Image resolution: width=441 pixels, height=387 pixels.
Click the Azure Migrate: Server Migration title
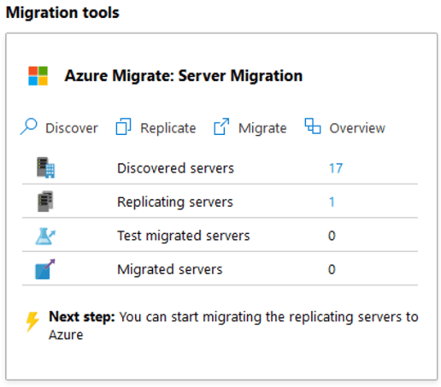(x=184, y=76)
